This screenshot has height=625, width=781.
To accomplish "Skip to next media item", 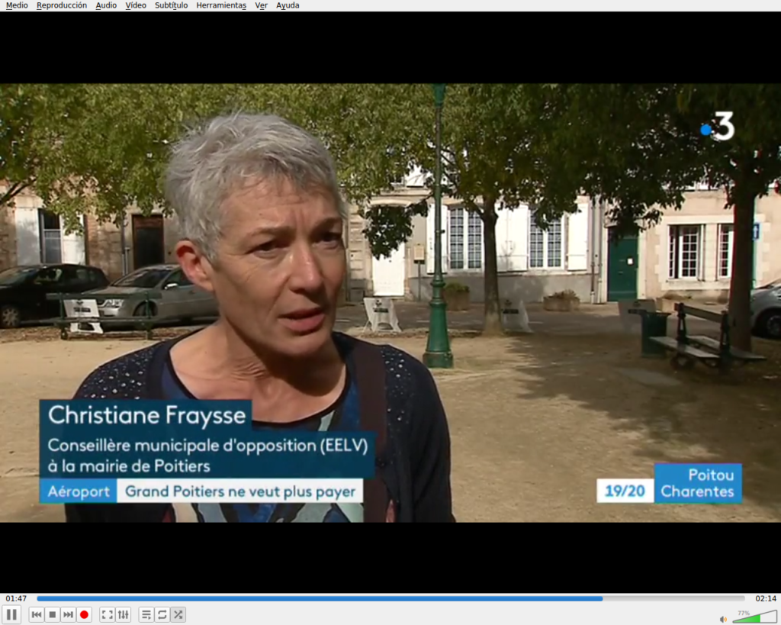I will point(69,614).
